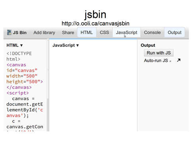Open the Add library menu

[x=44, y=33]
